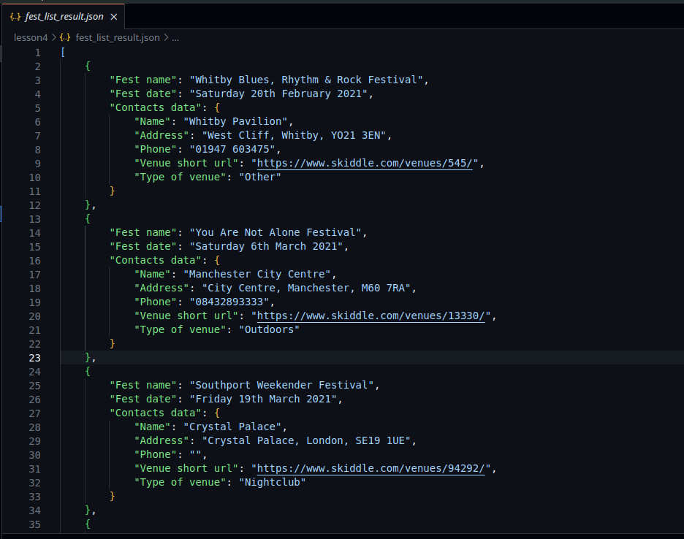Close the fest_list_result.json tab

tap(114, 17)
